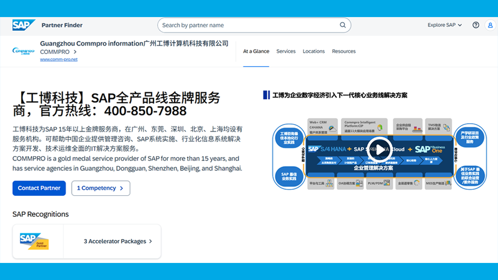The width and height of the screenshot is (498, 280).
Task: Visit the www.comm-pro.net link
Action: [x=59, y=59]
